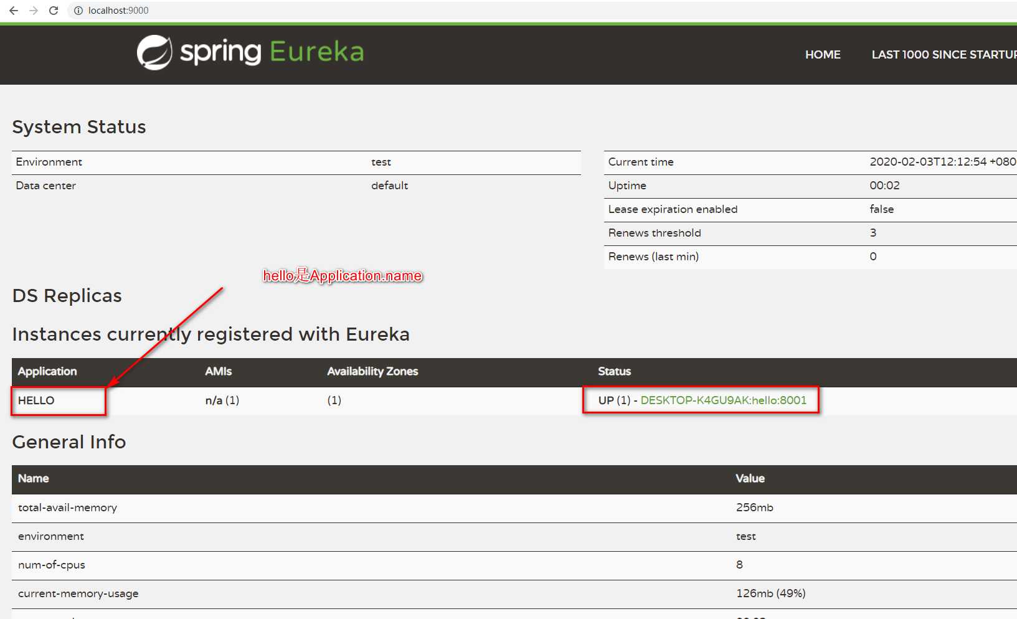
Task: Select Lease expiration enabled value false
Action: (x=882, y=209)
